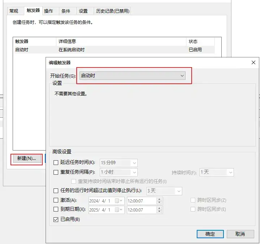Check 任务的运行时间超过此值则停止执行
The image size is (260, 244).
click(x=56, y=191)
